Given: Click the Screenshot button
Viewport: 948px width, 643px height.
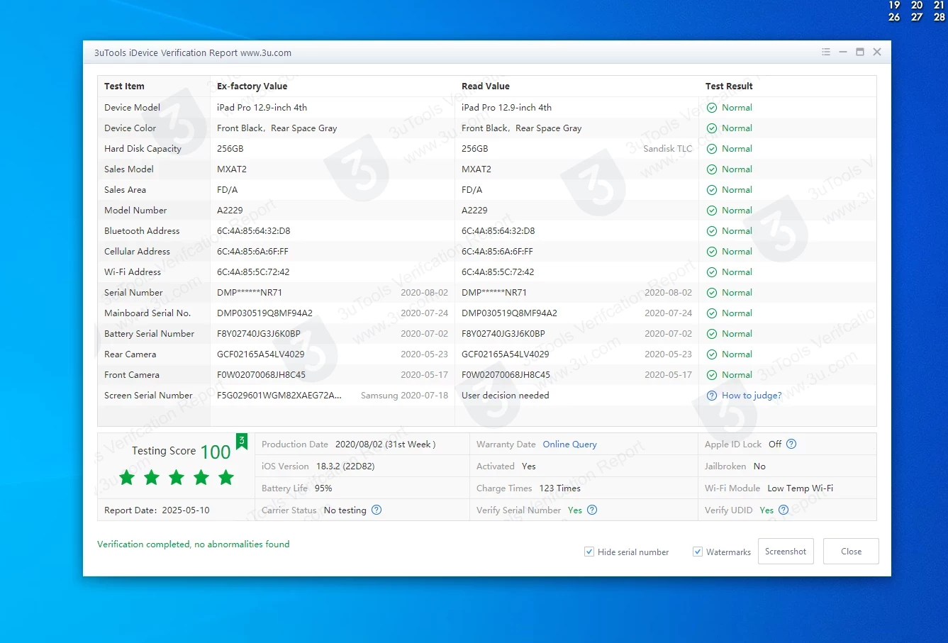Looking at the screenshot, I should pyautogui.click(x=785, y=552).
